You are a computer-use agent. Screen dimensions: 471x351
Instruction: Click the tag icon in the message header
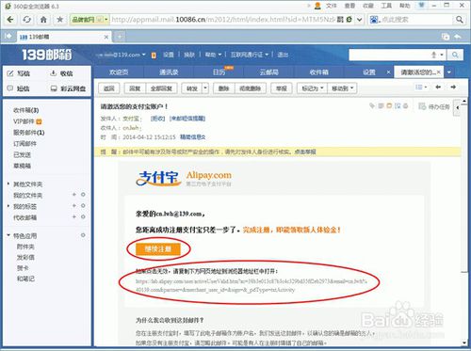(x=372, y=106)
